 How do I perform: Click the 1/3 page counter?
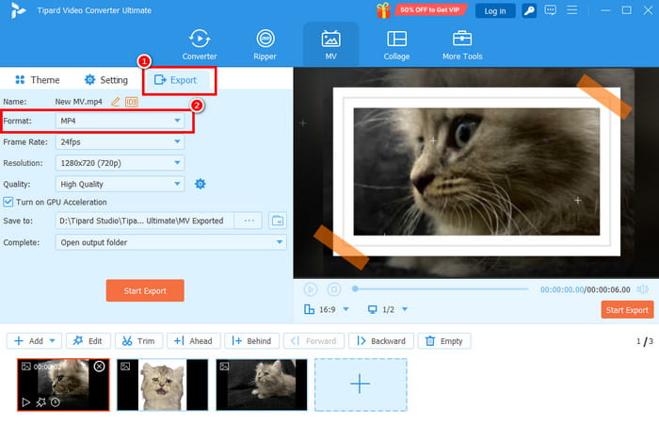(x=644, y=341)
